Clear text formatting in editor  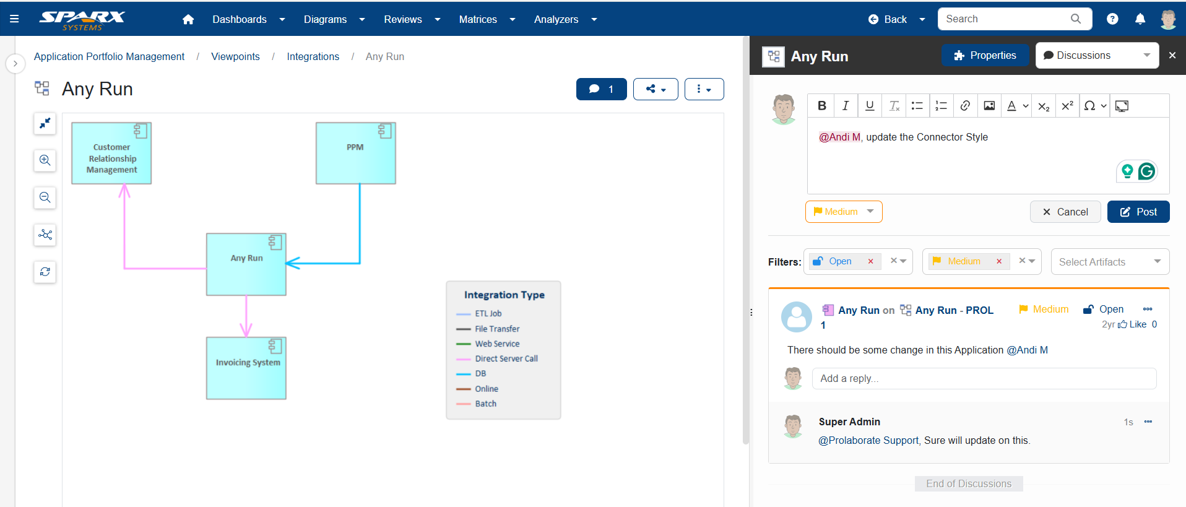(x=894, y=106)
